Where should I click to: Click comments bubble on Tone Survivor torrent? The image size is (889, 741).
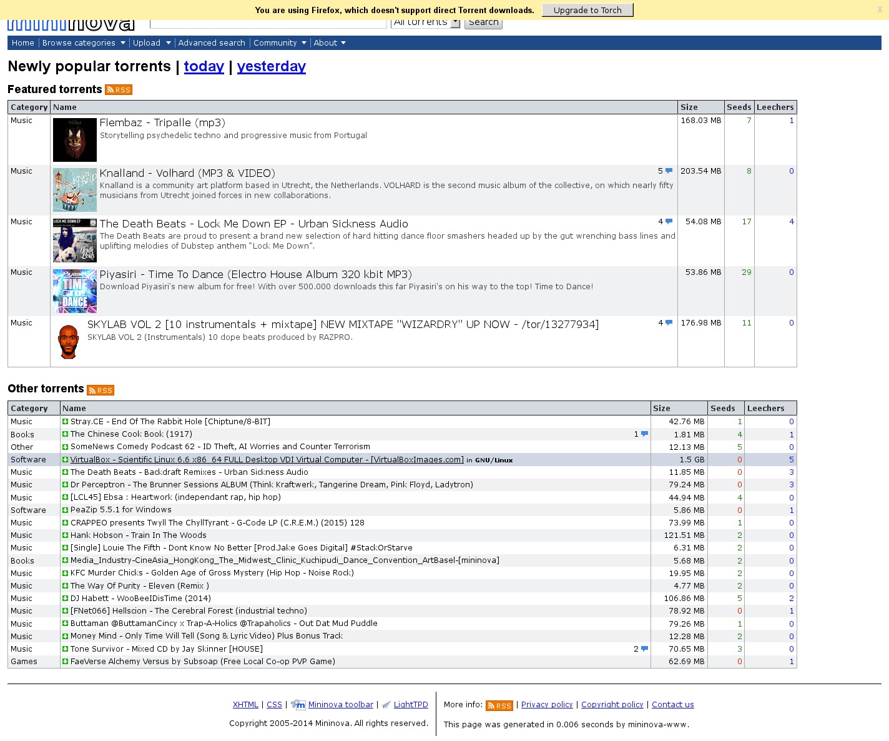pyautogui.click(x=644, y=649)
